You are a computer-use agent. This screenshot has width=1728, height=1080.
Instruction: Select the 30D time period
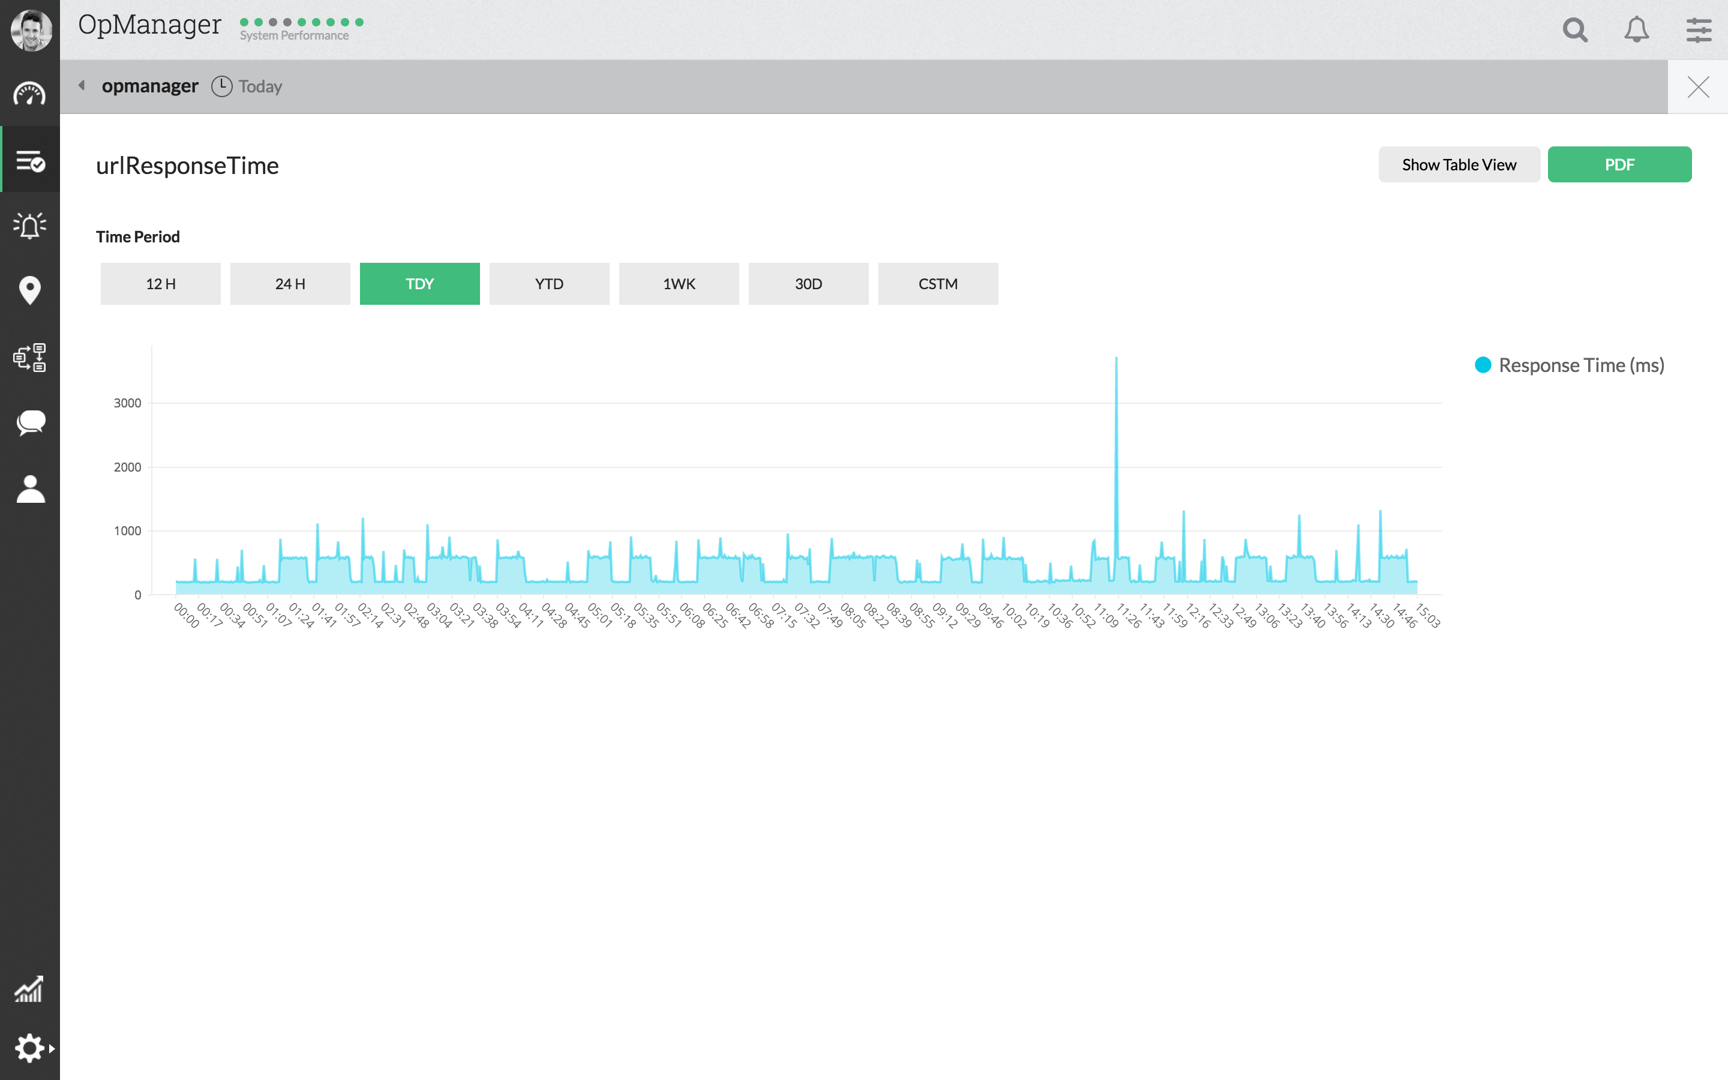808,284
